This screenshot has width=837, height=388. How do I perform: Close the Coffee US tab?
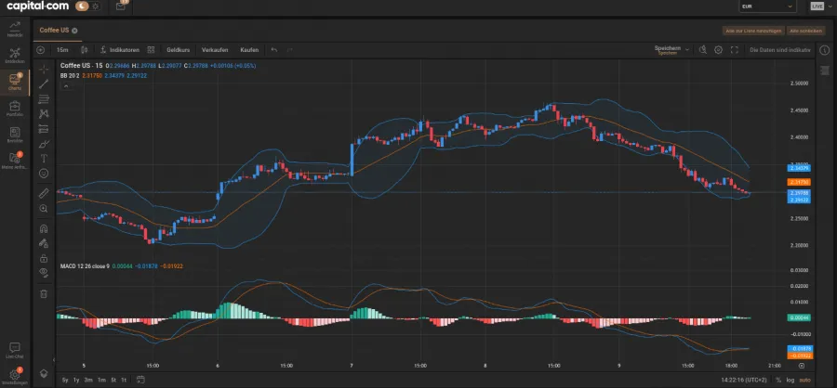click(74, 31)
